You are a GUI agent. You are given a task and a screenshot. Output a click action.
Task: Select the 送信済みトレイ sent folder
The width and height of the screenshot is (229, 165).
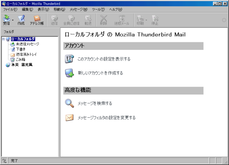coord(26,54)
